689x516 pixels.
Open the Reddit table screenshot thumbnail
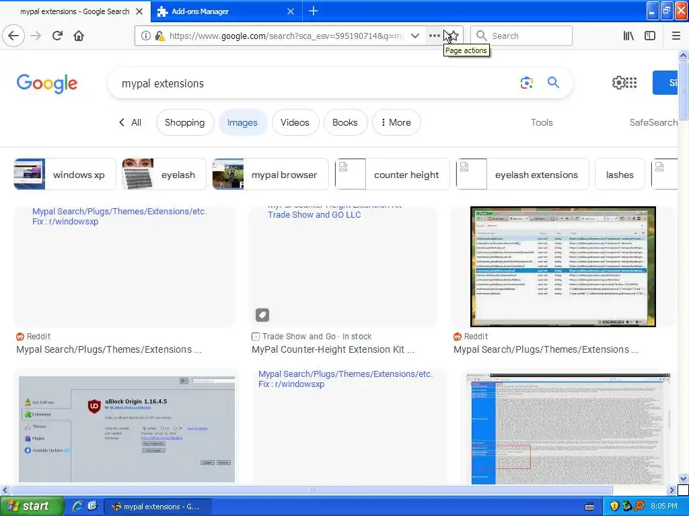[563, 266]
